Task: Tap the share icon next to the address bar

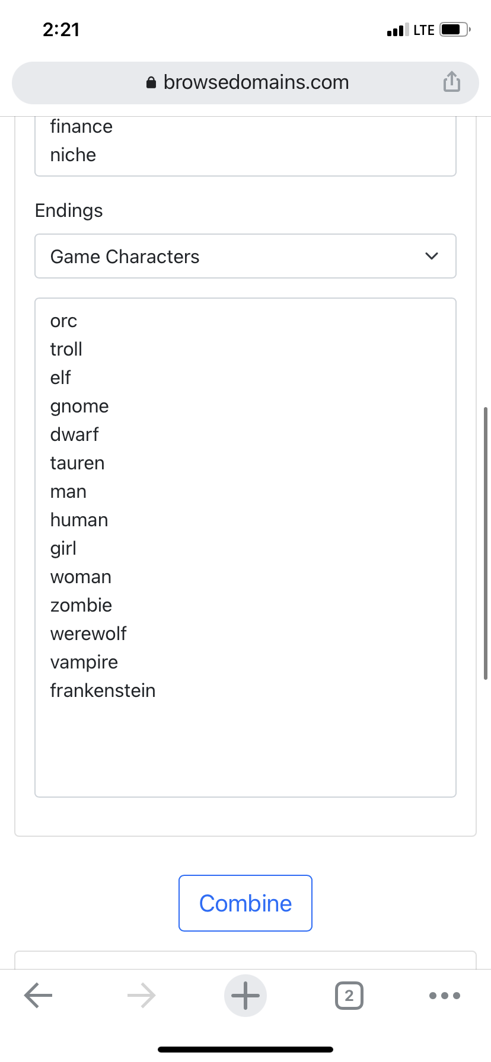Action: click(x=452, y=82)
